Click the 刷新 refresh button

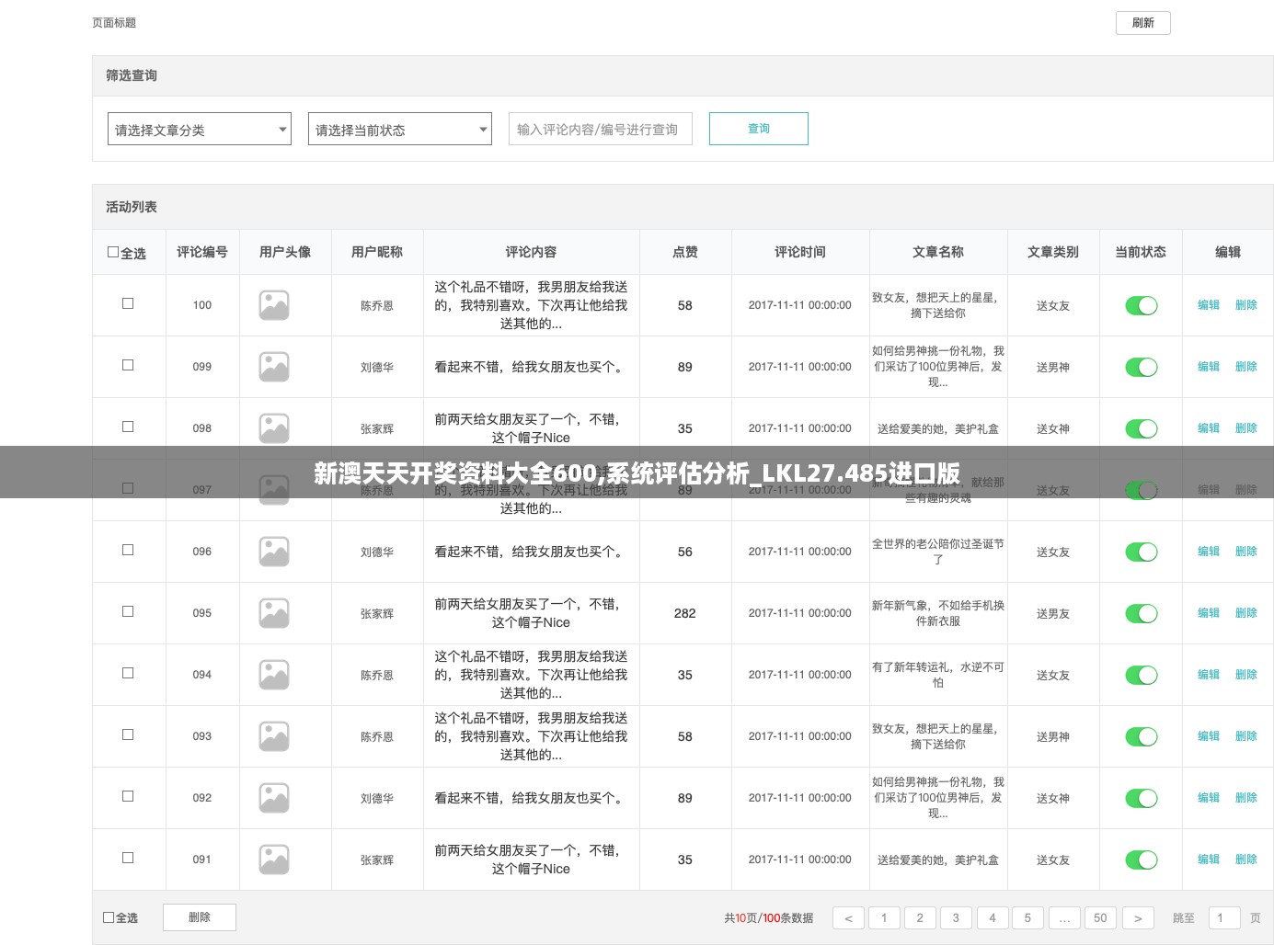[x=1142, y=23]
